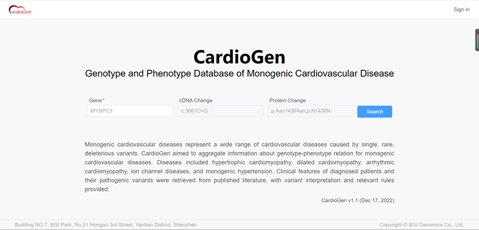The image size is (479, 230).
Task: Click the Genotype and Phenotype Database subtitle
Action: pos(239,73)
